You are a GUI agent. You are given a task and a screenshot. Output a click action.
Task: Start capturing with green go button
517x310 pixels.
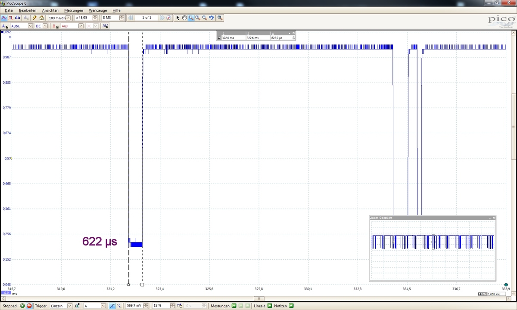[x=22, y=306]
